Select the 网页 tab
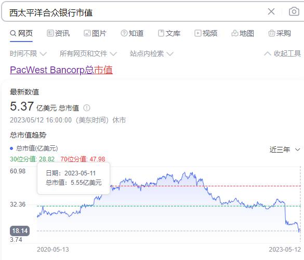The width and height of the screenshot is (304, 260). (x=21, y=33)
